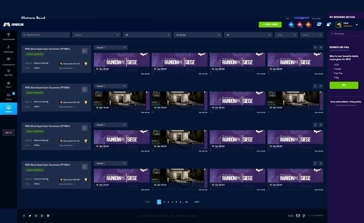The image size is (364, 223).
Task: Click the Search by name field
Action: coord(46,35)
